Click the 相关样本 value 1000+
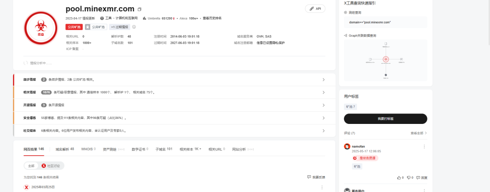 [x=87, y=43]
